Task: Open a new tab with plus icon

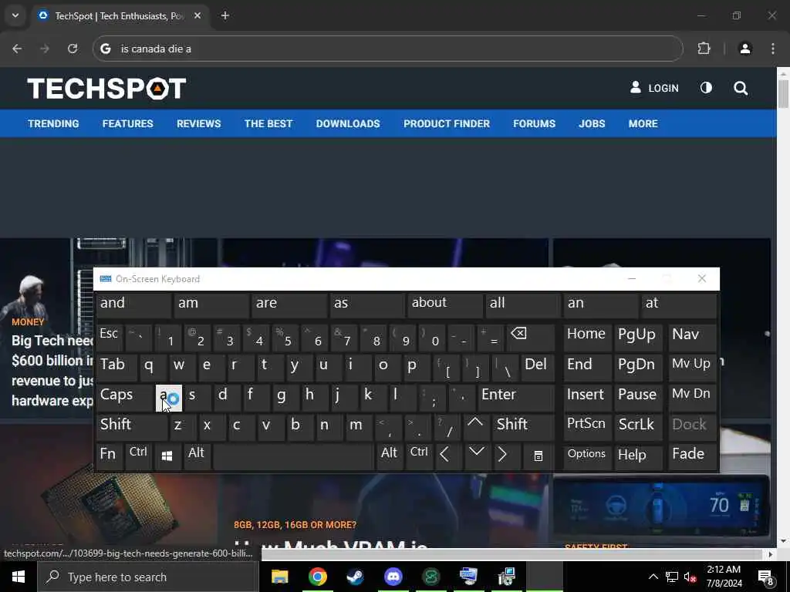Action: (x=225, y=15)
